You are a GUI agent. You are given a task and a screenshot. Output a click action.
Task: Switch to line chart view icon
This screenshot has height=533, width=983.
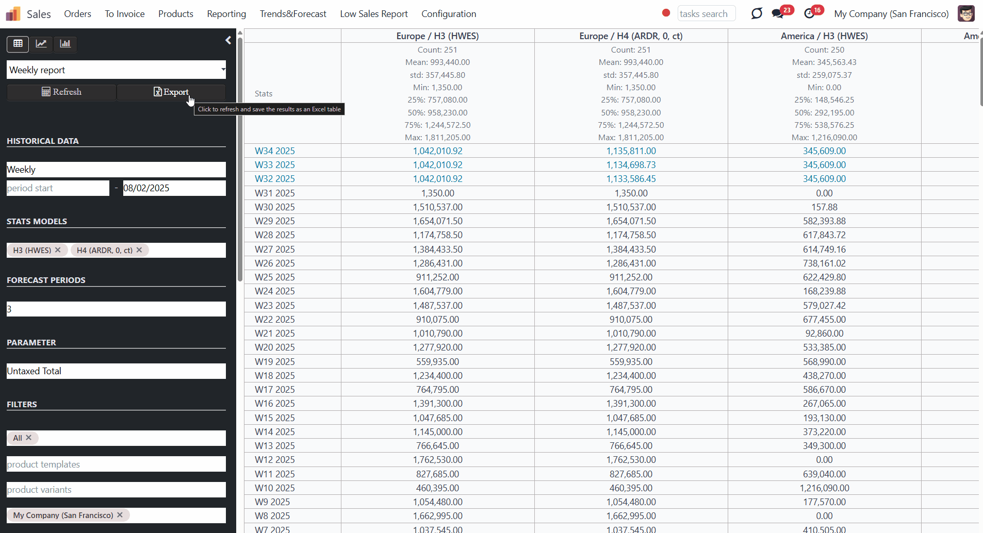click(x=41, y=44)
